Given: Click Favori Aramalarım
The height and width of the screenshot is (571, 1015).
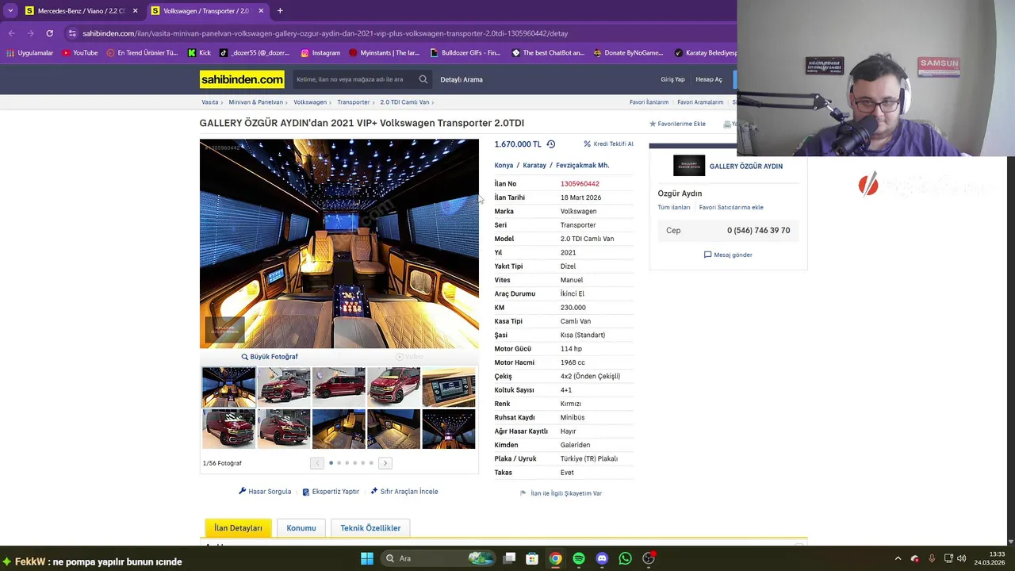Looking at the screenshot, I should click(x=700, y=102).
